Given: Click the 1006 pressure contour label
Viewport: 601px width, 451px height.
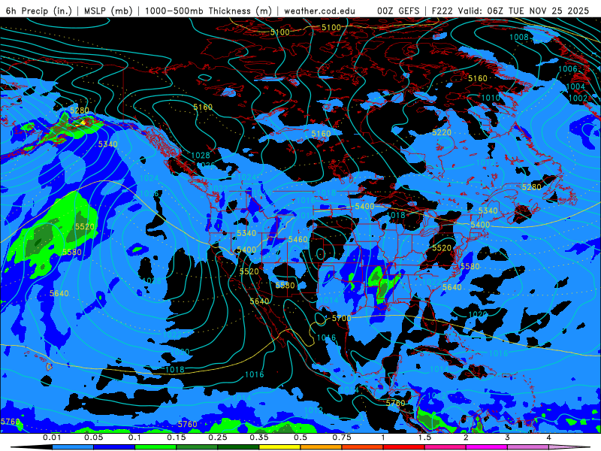Looking at the screenshot, I should coord(568,68).
